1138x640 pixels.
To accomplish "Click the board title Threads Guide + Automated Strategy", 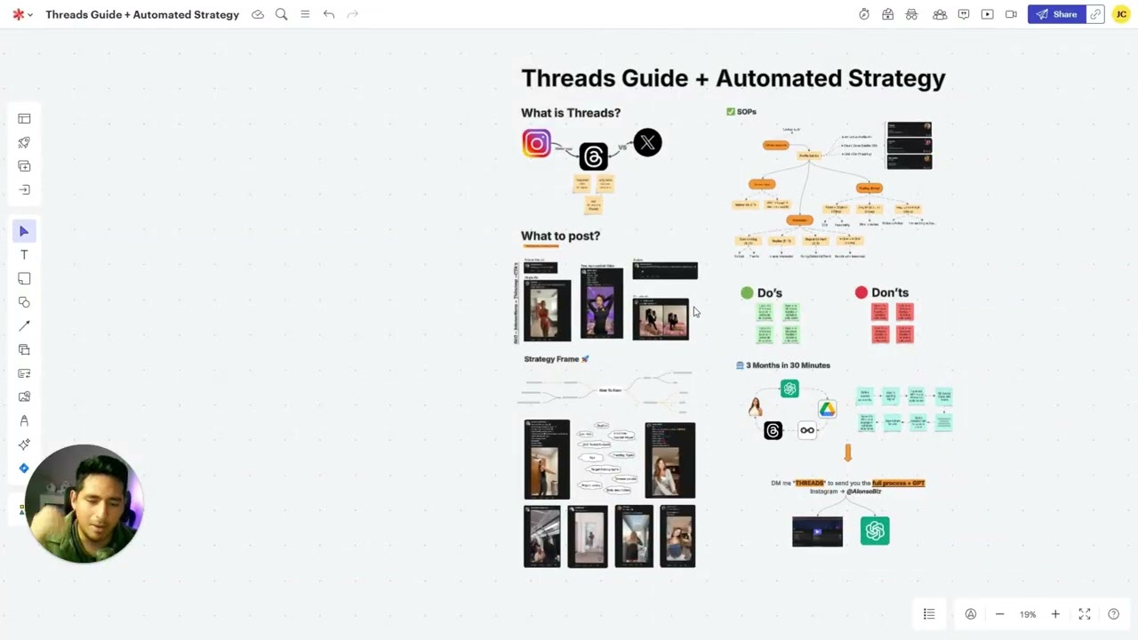I will tap(142, 14).
